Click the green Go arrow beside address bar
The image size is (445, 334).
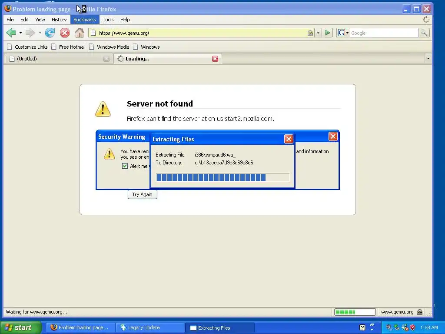(328, 33)
